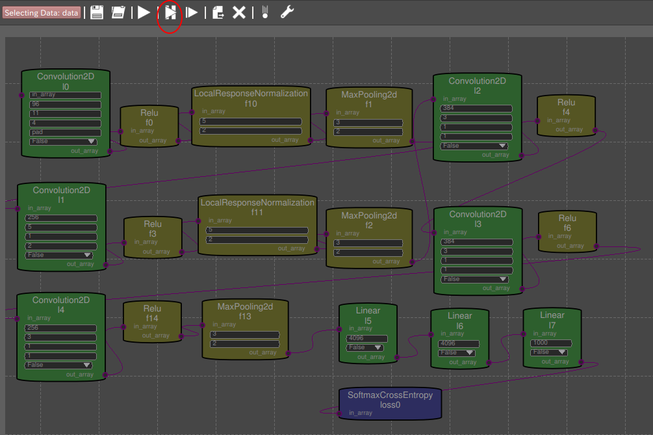653x435 pixels.
Task: Click the 11 field in Convolution2D l0
Action: tap(66, 113)
